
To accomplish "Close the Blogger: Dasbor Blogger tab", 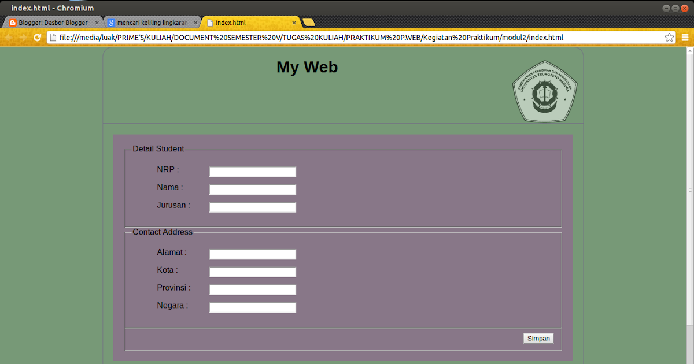I will click(97, 23).
